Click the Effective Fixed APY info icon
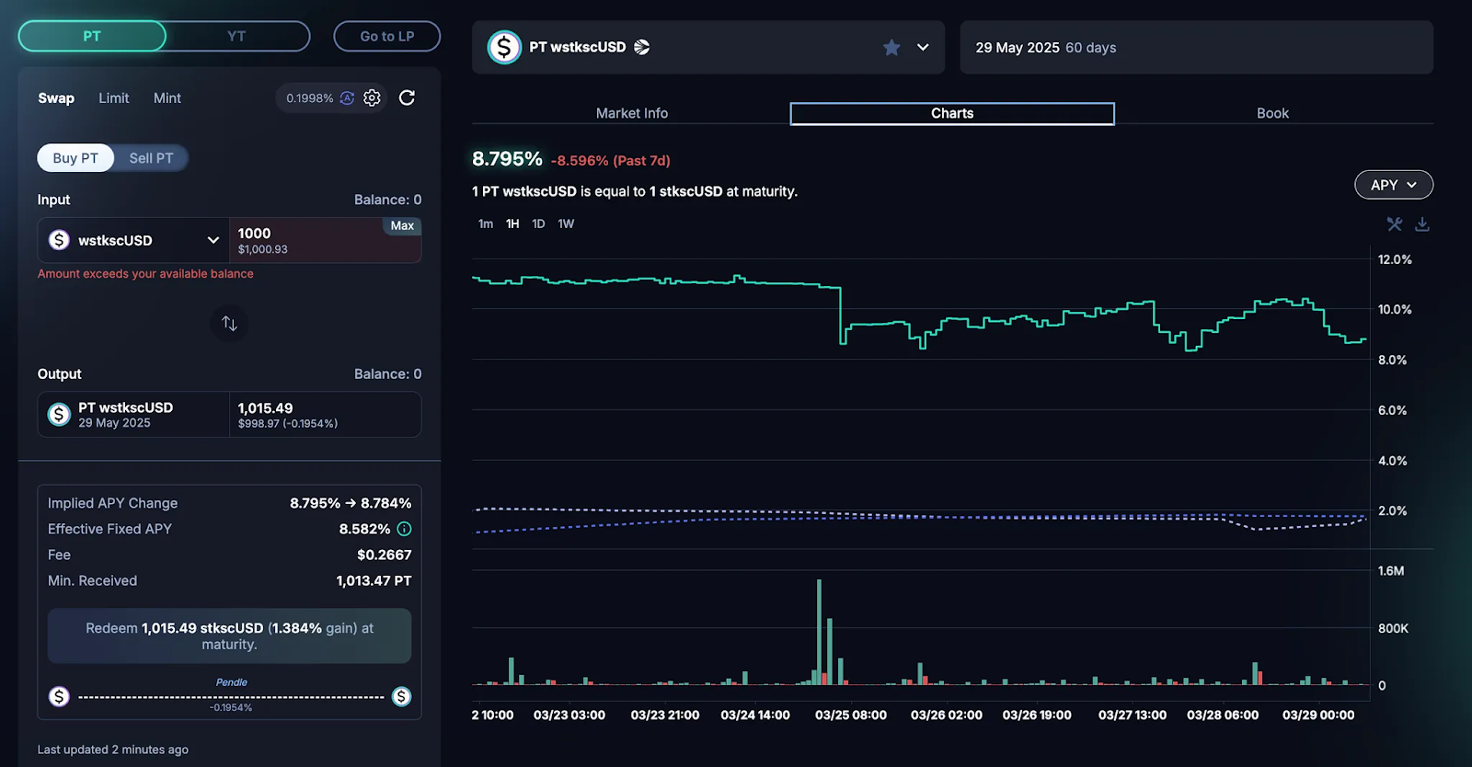 tap(404, 529)
